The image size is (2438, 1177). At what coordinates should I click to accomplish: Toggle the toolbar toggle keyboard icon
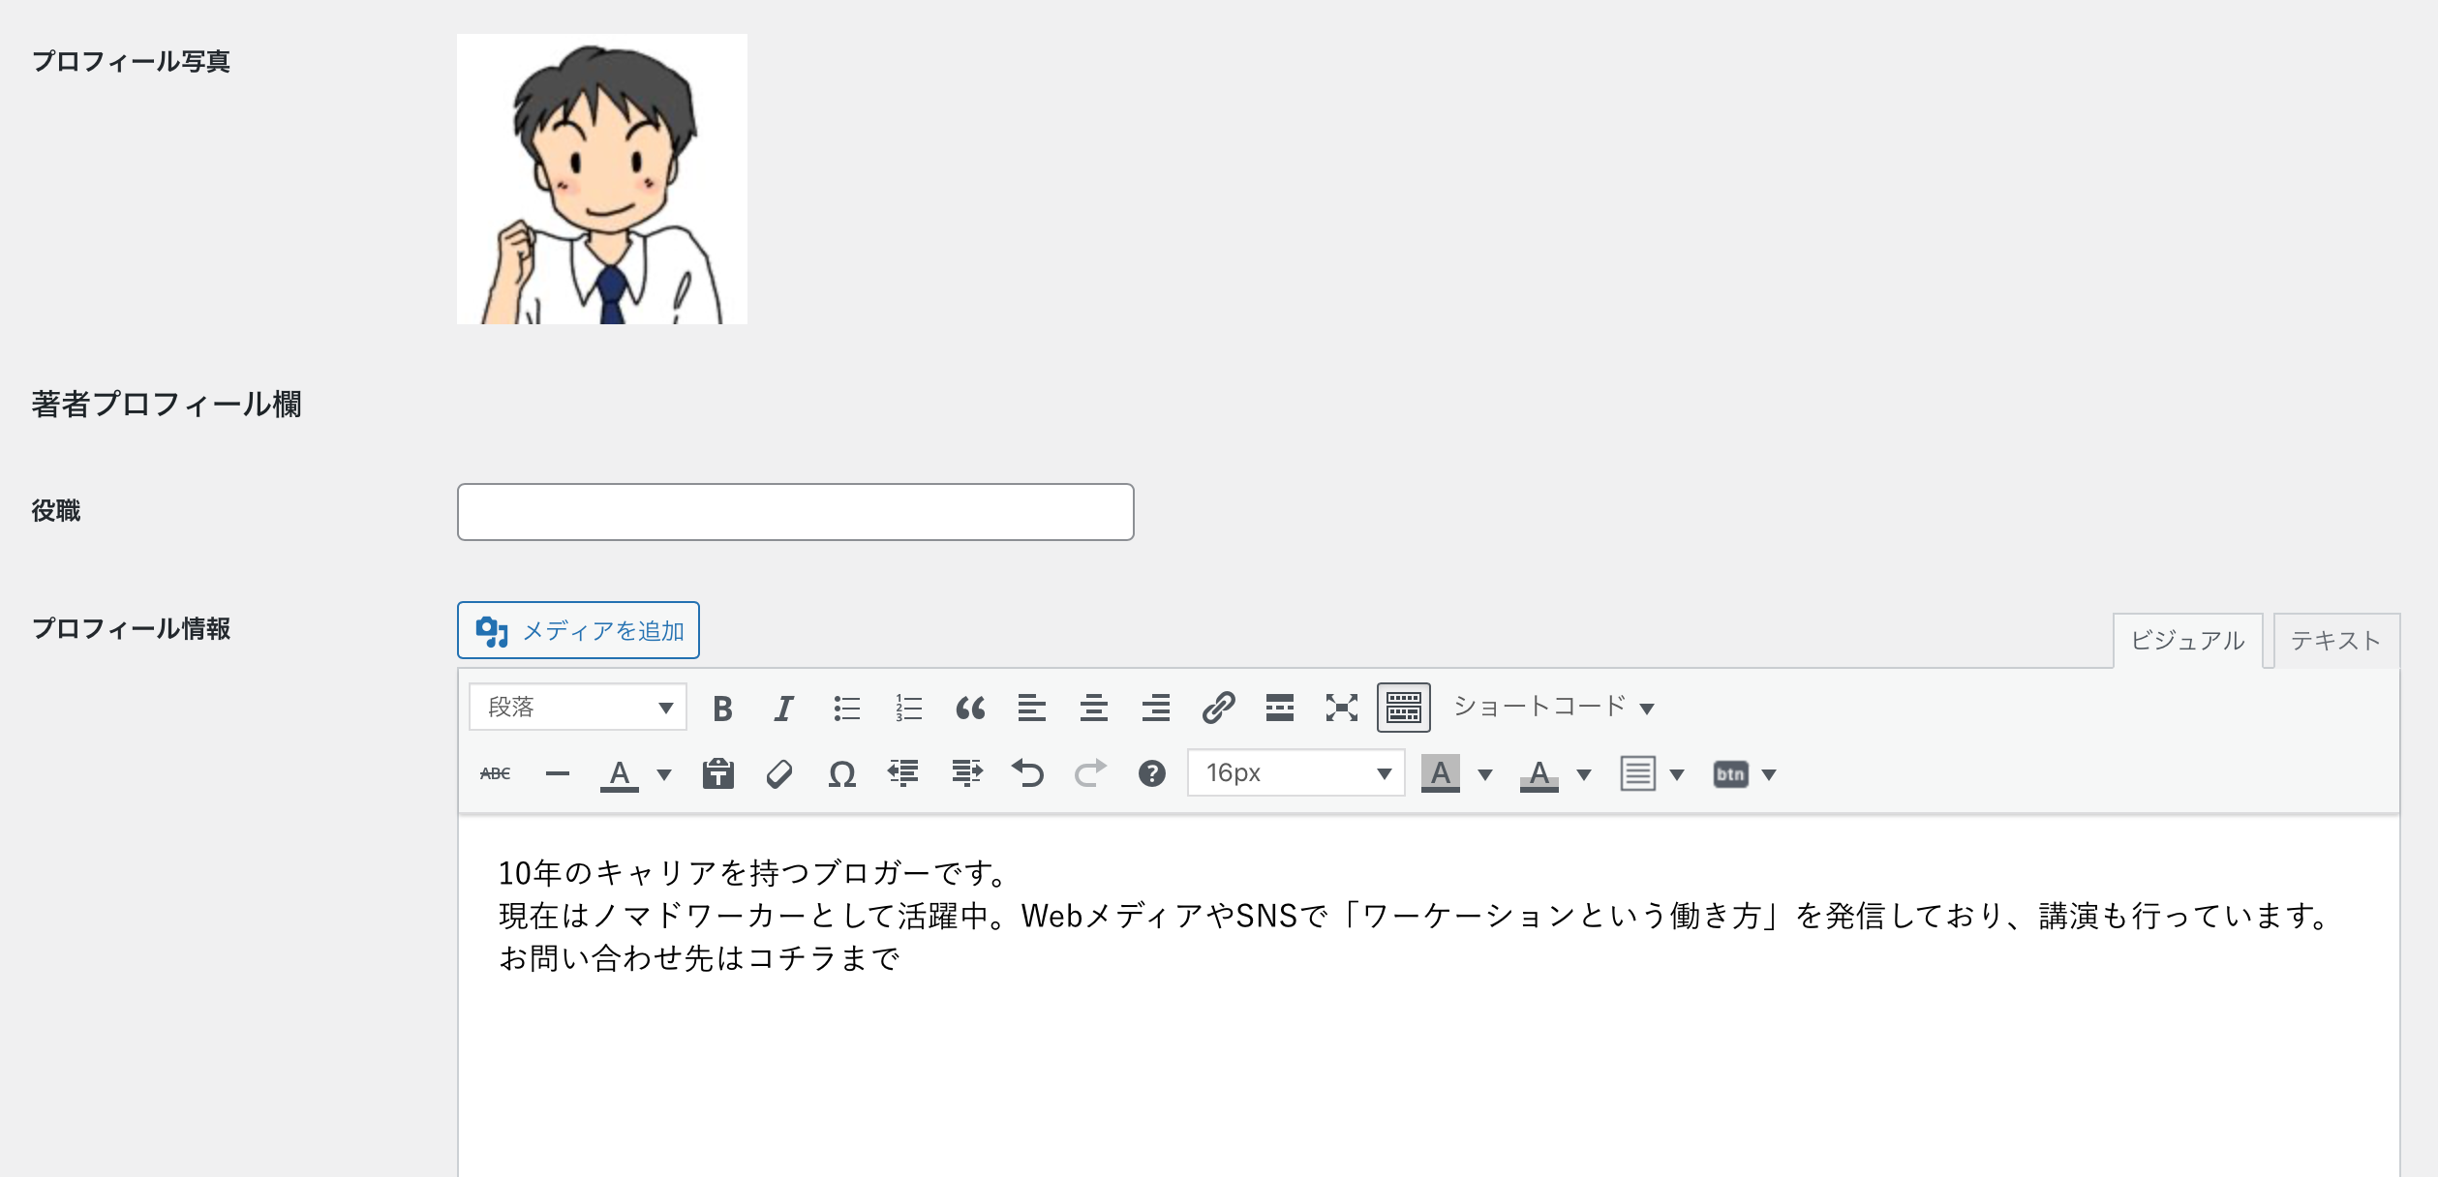coord(1403,709)
